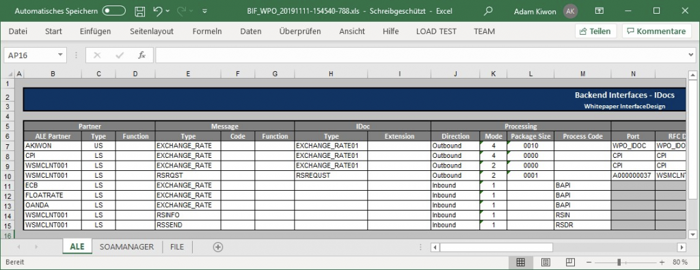Switch to the SOAMANAGER sheet tab
The width and height of the screenshot is (700, 270).
126,247
